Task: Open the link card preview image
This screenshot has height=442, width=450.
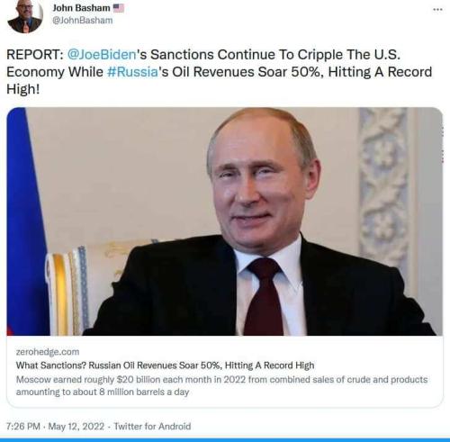Action: coord(225,221)
